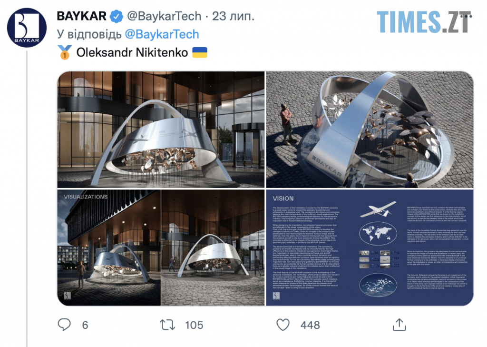This screenshot has height=347, width=487.
Task: Click the Ukrainian flag emoji
Action: coord(199,52)
